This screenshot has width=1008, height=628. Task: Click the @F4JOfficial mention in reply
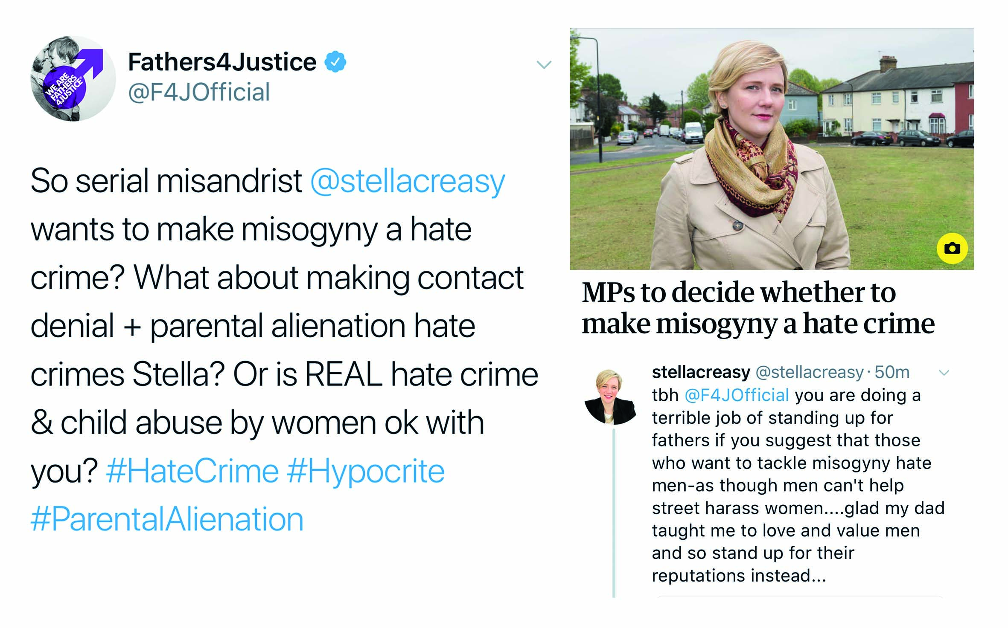(737, 395)
